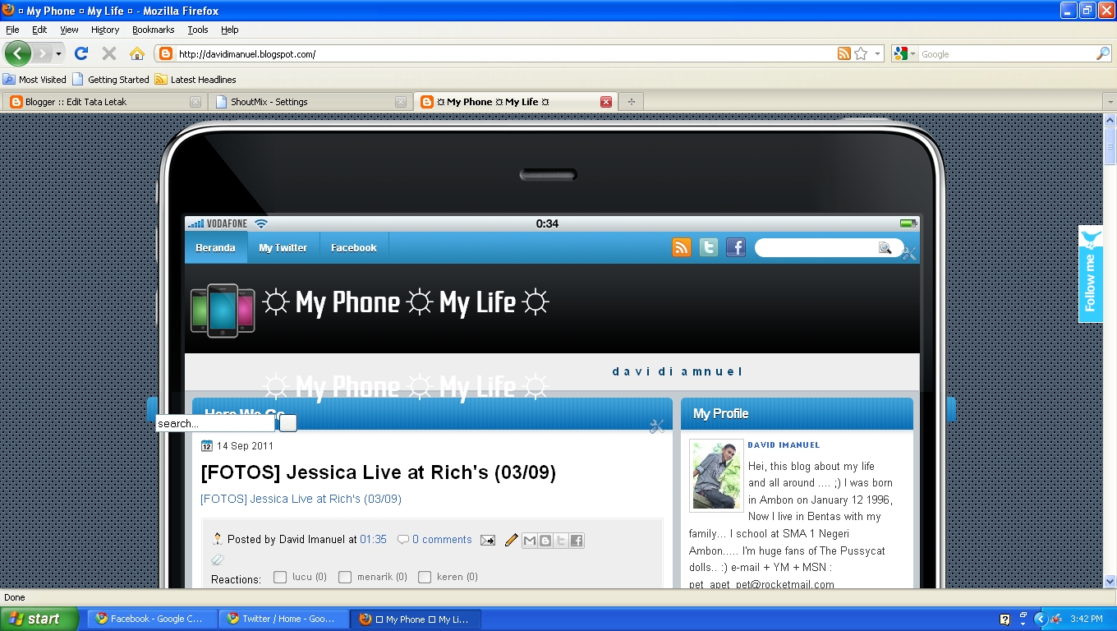Viewport: 1117px width, 631px height.
Task: Open the History menu
Action: click(x=105, y=30)
